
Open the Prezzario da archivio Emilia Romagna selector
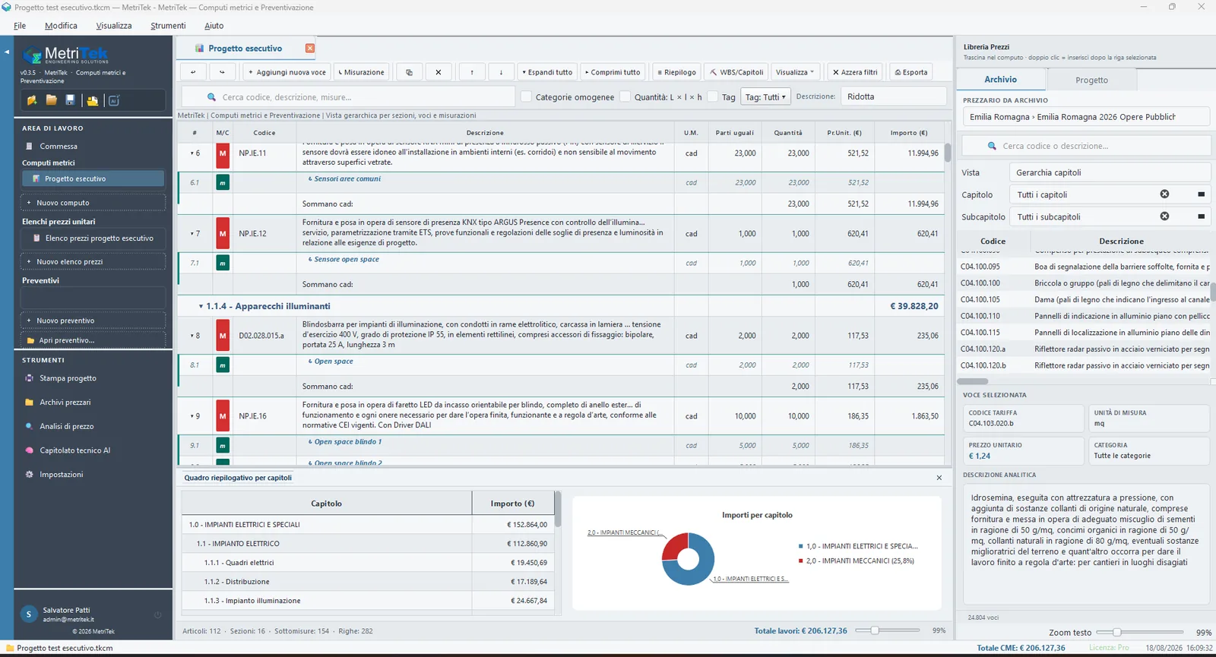click(1085, 117)
